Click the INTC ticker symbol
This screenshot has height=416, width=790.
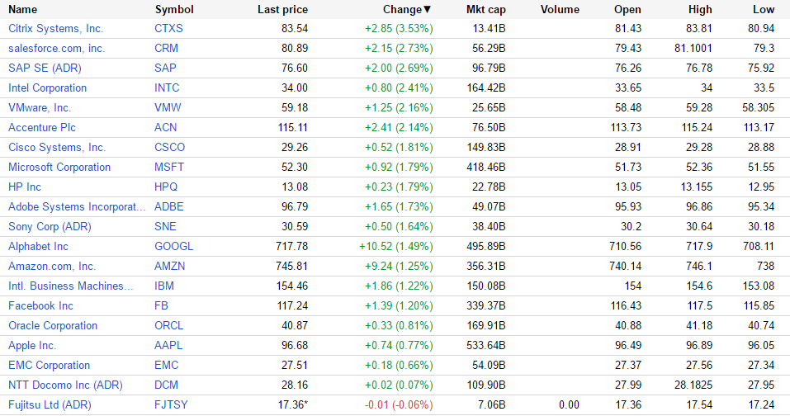tap(167, 87)
